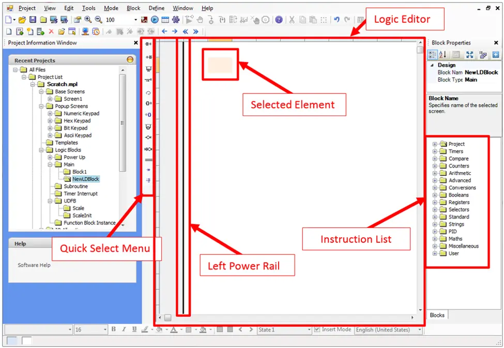The height and width of the screenshot is (348, 504).
Task: Click the purple gear icon in toolbar
Action: pos(176,20)
